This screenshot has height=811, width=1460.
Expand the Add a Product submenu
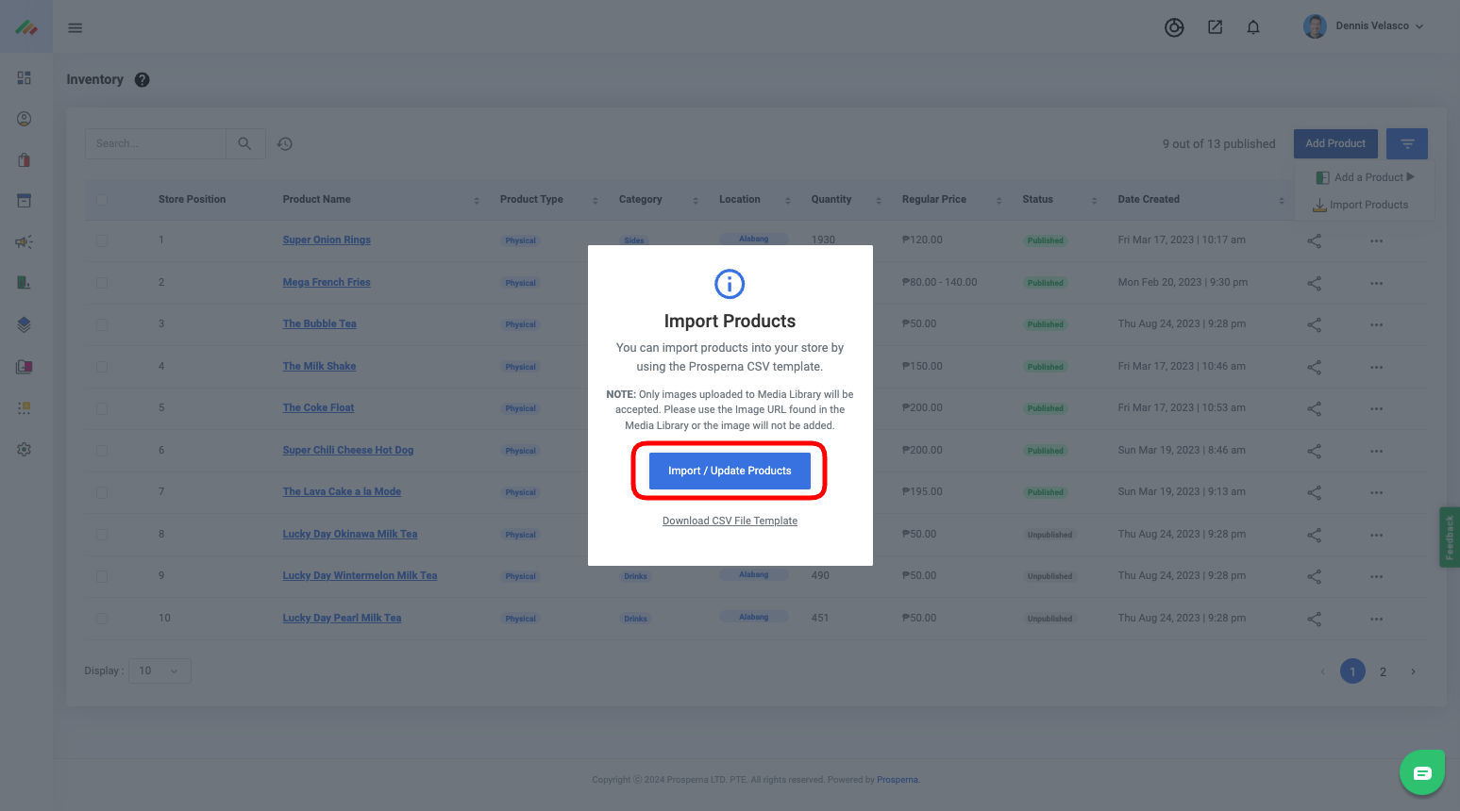(1367, 177)
